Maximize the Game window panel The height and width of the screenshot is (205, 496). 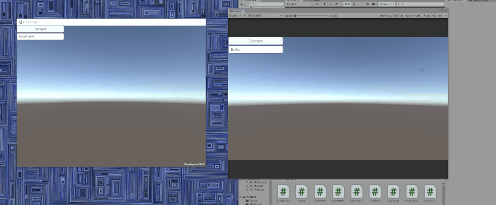(x=442, y=11)
